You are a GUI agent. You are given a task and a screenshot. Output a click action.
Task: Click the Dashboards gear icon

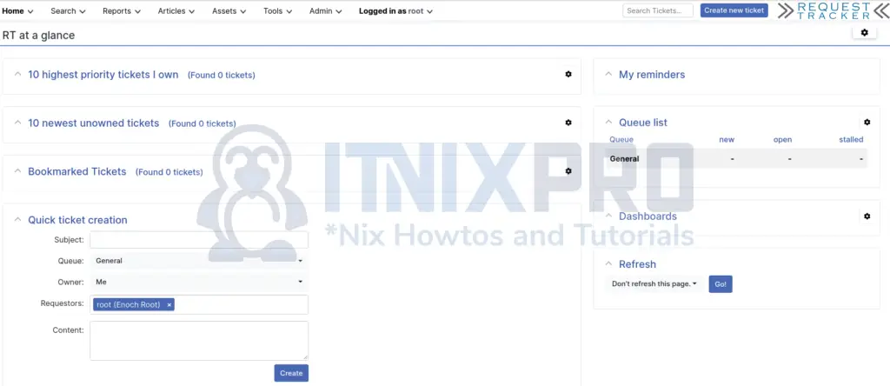coord(867,216)
